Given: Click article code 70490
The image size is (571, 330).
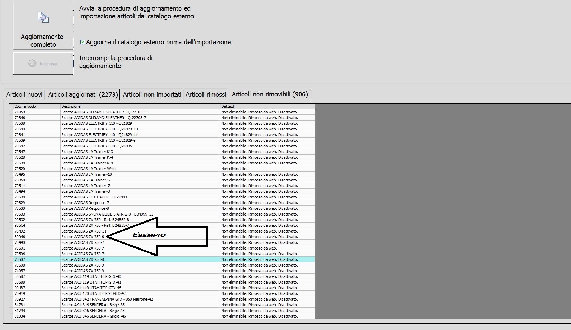Looking at the screenshot, I should coord(20,242).
